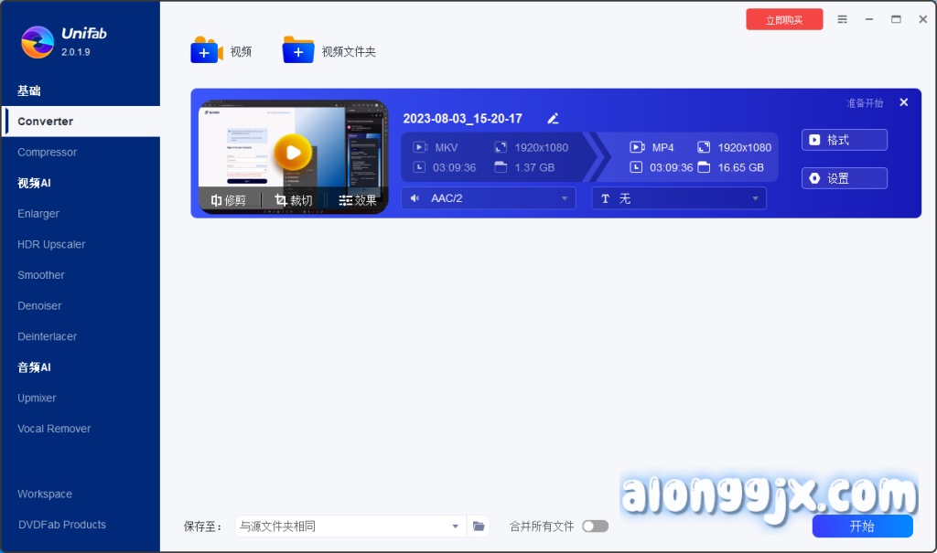Click the add video folder icon
Image resolution: width=937 pixels, height=553 pixels.
(298, 51)
